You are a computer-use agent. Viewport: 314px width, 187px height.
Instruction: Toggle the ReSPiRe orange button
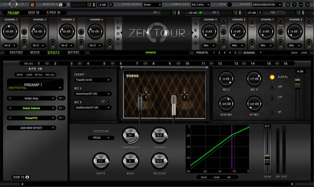point(272,77)
